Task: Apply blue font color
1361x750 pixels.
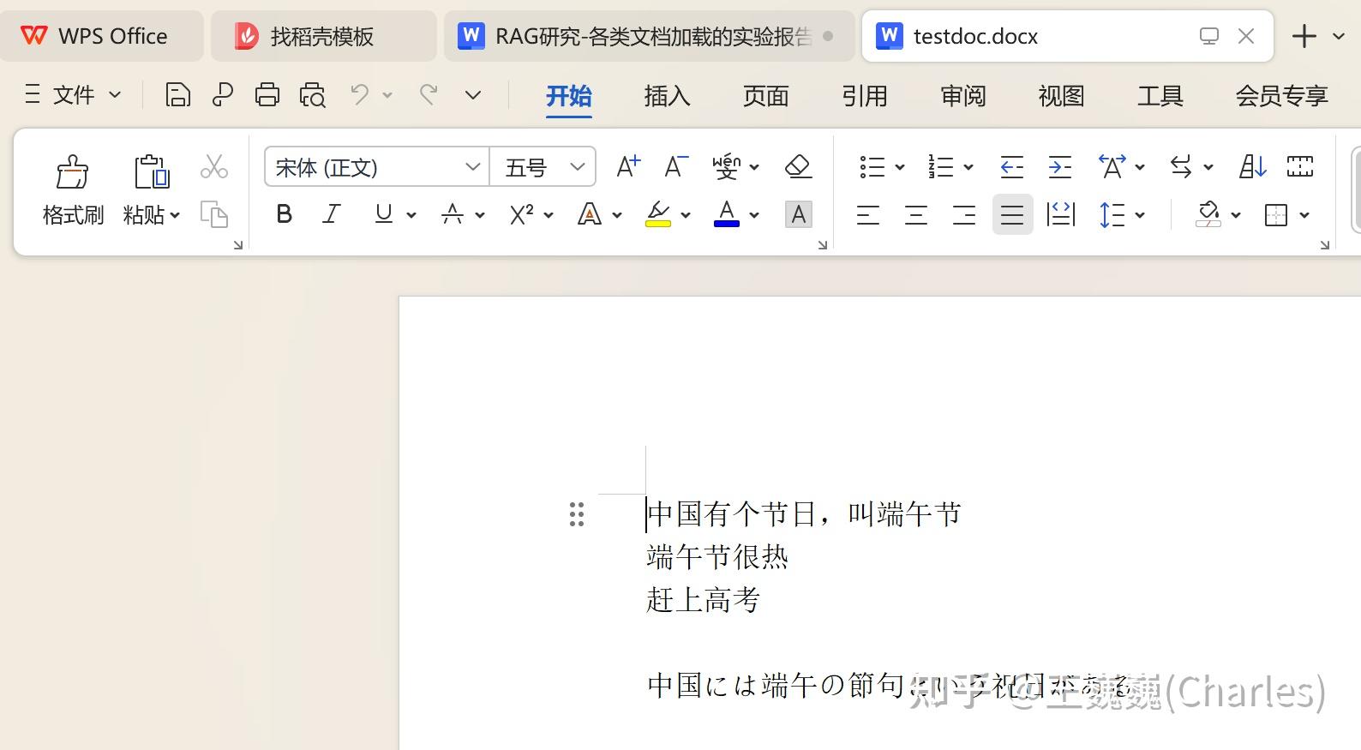Action: click(x=727, y=214)
